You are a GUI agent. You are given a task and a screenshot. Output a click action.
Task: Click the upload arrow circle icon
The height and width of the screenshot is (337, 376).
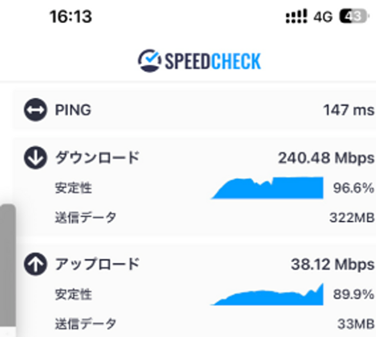pos(35,264)
